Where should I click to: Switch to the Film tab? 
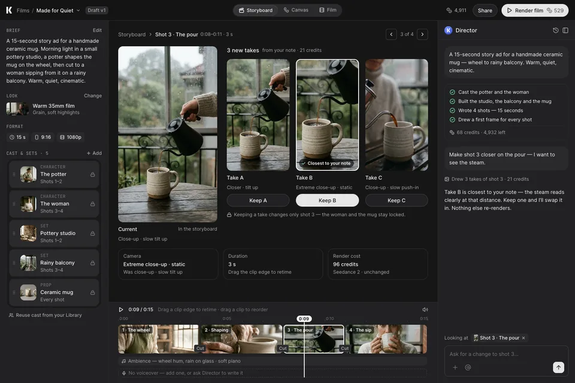[328, 10]
